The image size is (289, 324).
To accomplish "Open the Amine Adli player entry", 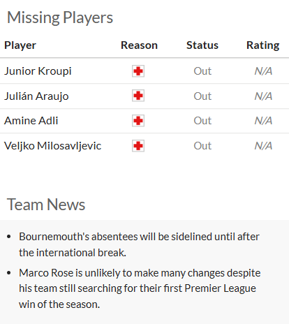I will click(x=31, y=121).
